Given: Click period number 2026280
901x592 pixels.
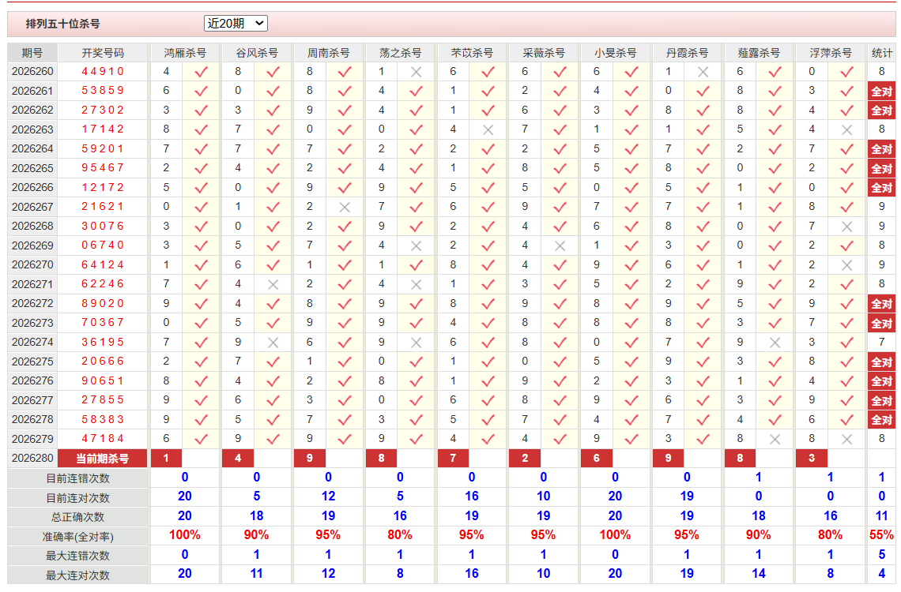Looking at the screenshot, I should (32, 459).
